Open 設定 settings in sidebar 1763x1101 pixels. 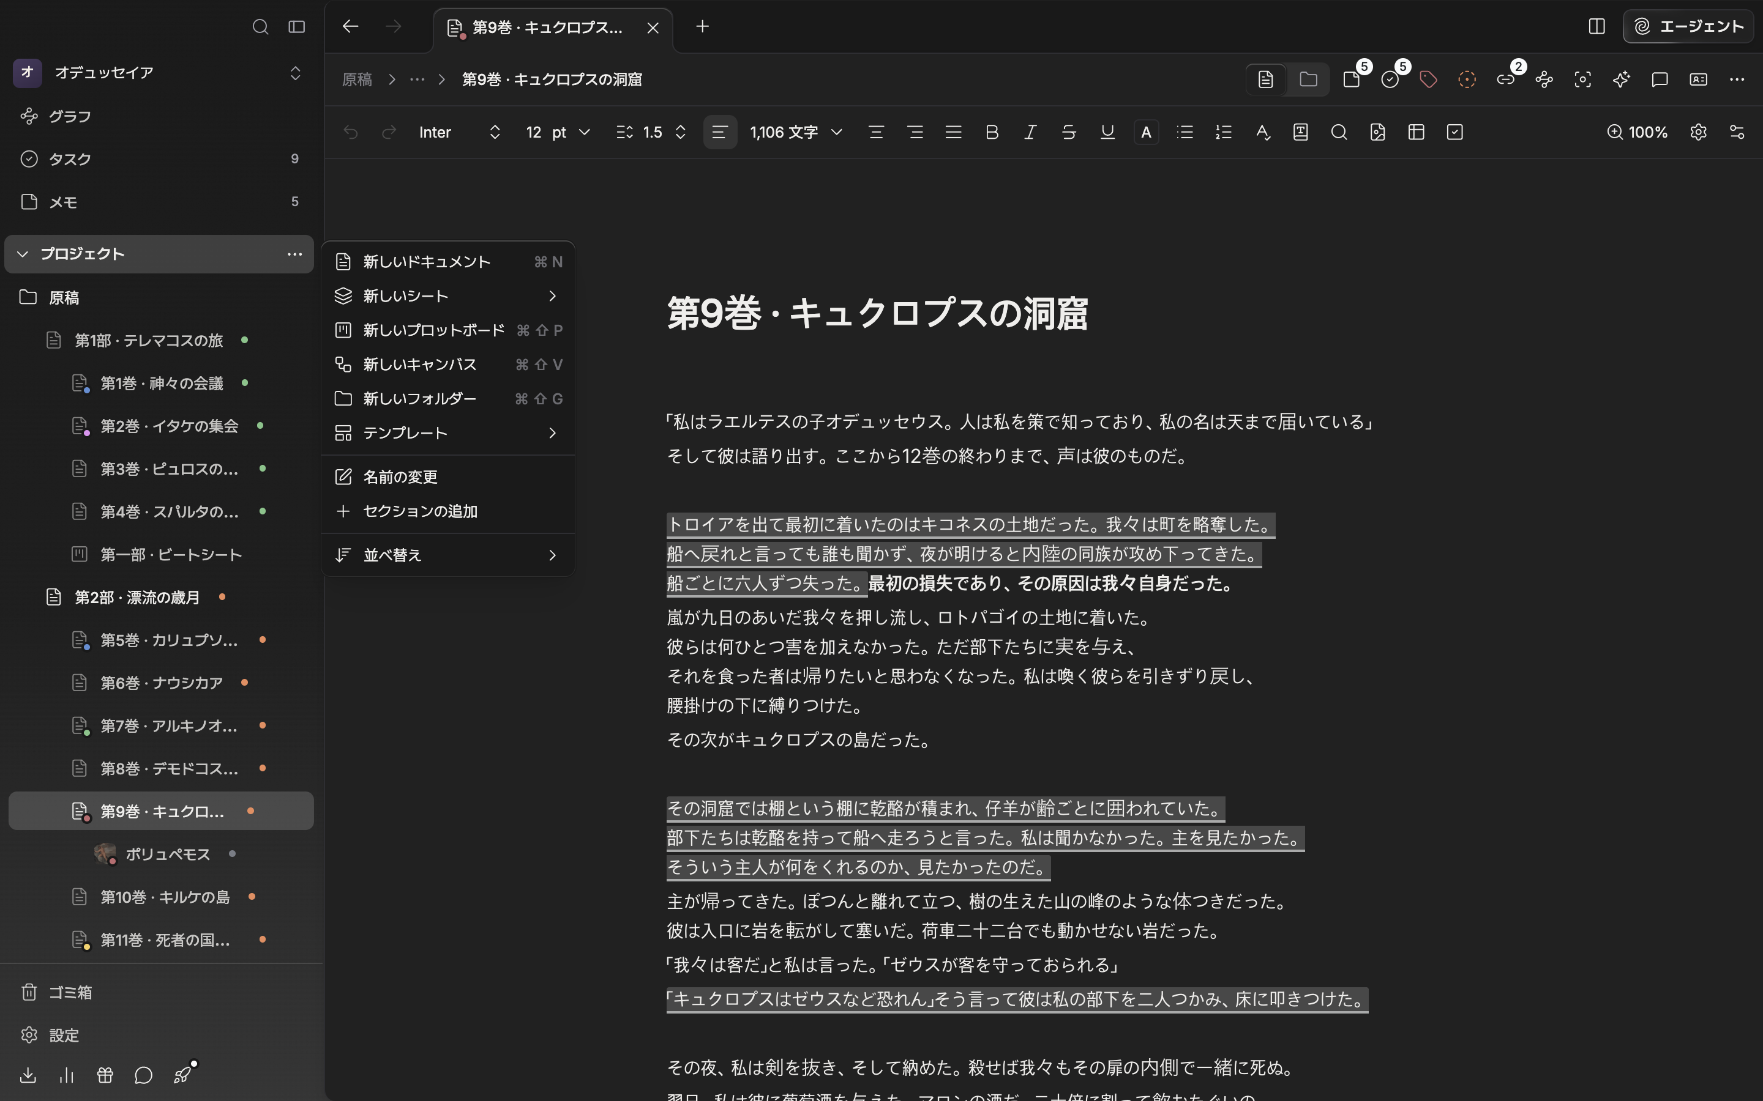(159, 1035)
